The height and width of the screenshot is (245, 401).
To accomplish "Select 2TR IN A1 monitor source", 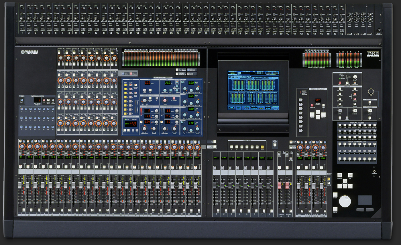I will point(340,89).
